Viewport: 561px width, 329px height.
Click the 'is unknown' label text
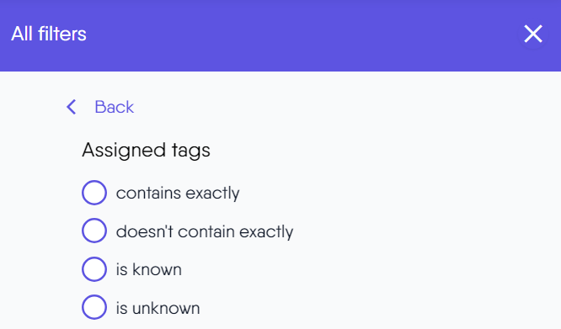(158, 308)
